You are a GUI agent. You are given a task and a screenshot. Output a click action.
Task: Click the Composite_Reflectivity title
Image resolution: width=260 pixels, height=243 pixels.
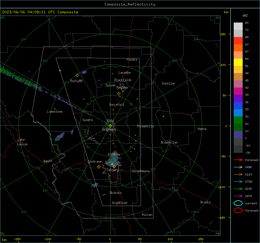(130, 4)
